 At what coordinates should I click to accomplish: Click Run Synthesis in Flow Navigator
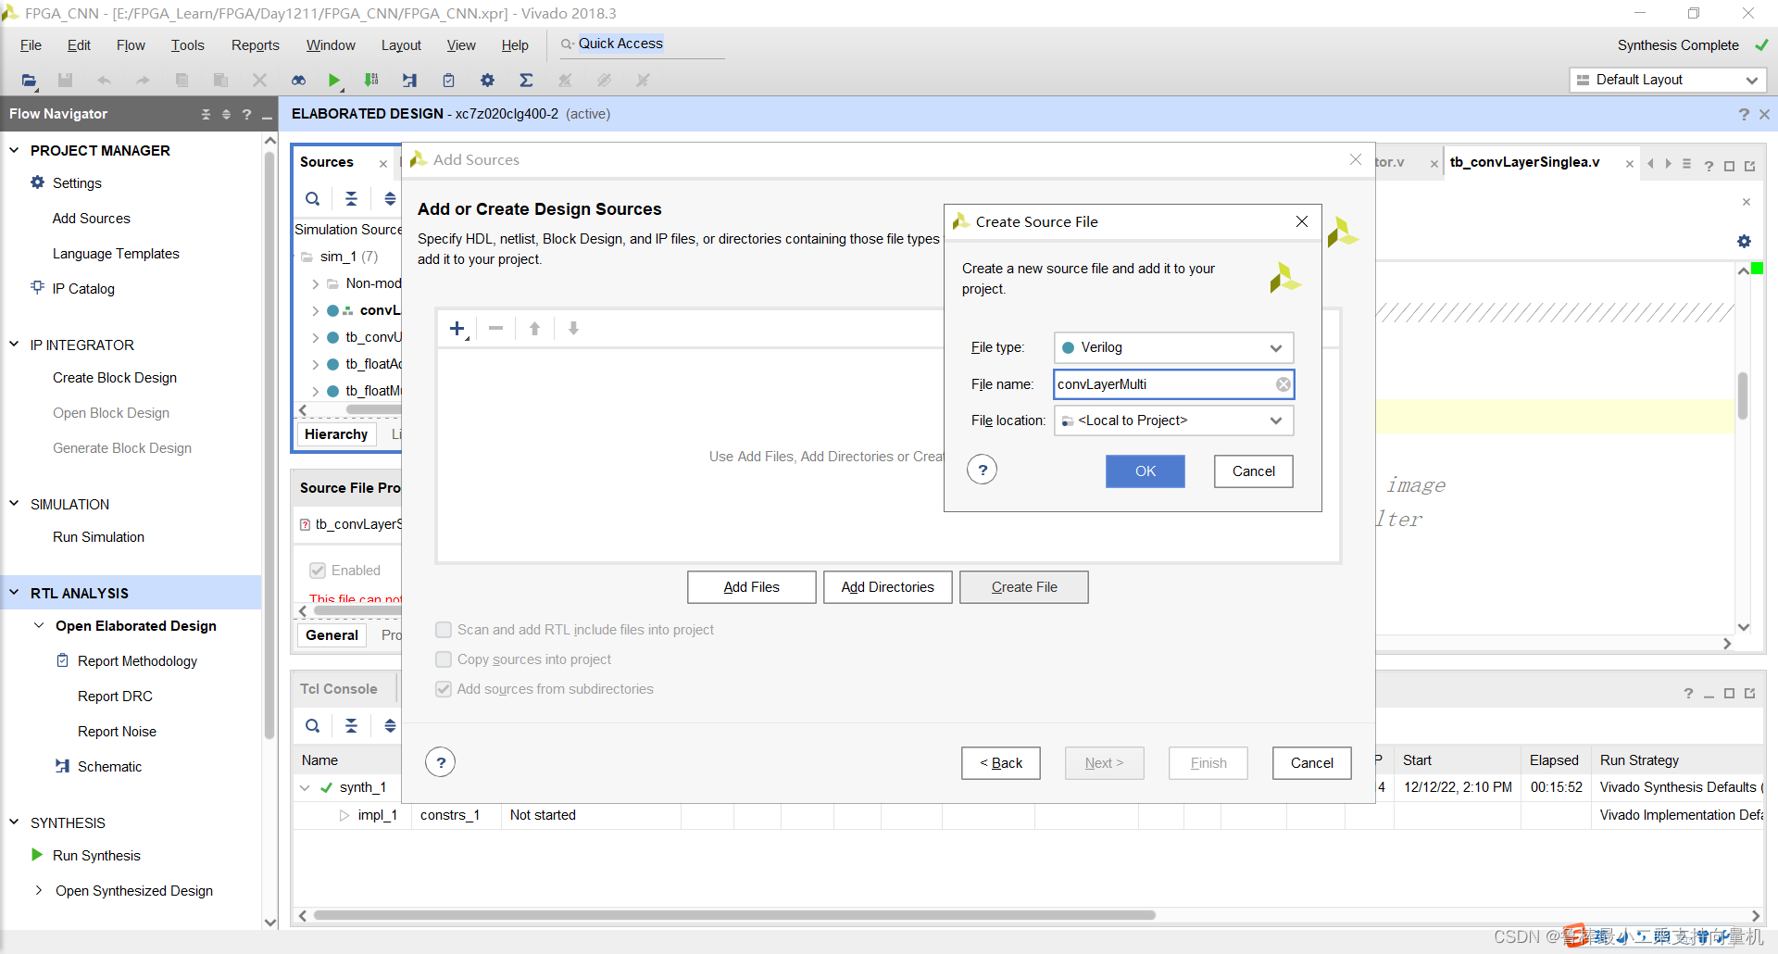(x=96, y=856)
